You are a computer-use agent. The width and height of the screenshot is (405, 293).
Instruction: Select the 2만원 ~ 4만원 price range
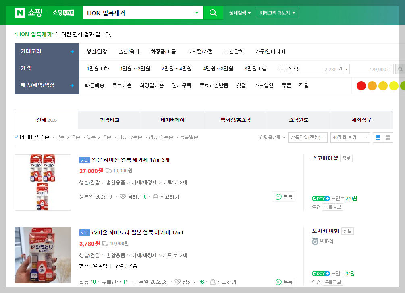[177, 69]
